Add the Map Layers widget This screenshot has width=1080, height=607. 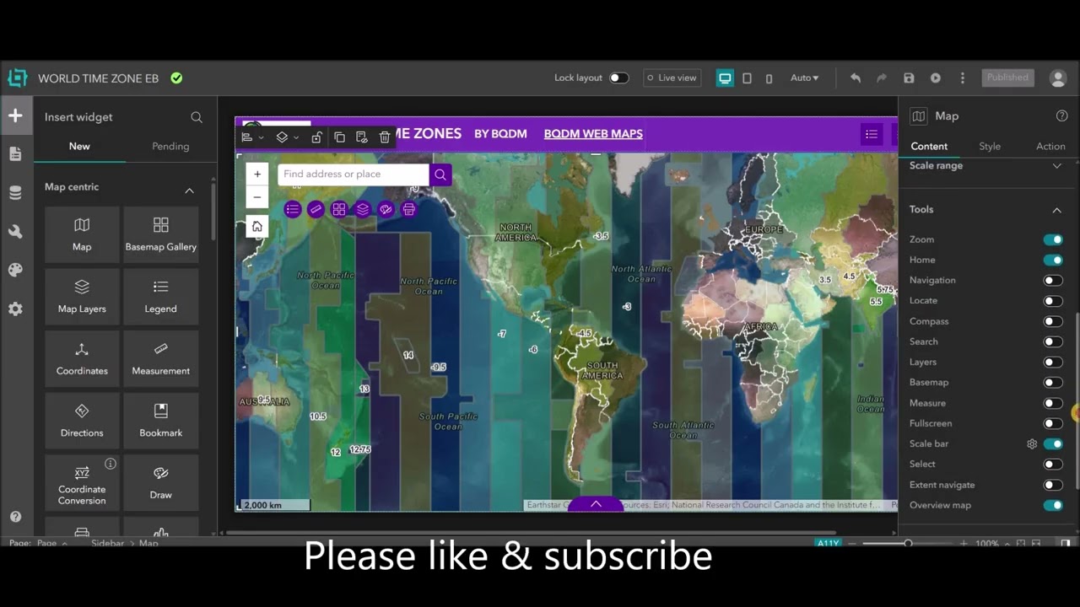(x=82, y=297)
